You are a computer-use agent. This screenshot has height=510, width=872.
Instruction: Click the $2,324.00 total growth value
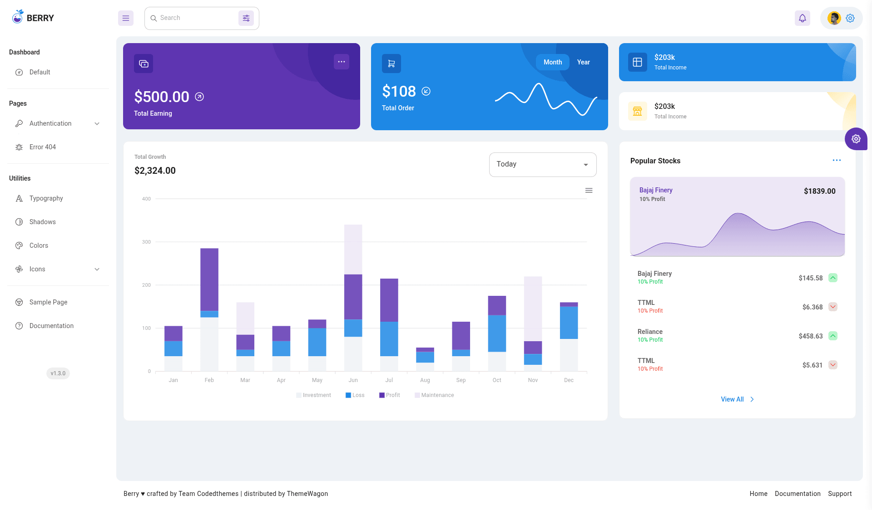[155, 171]
